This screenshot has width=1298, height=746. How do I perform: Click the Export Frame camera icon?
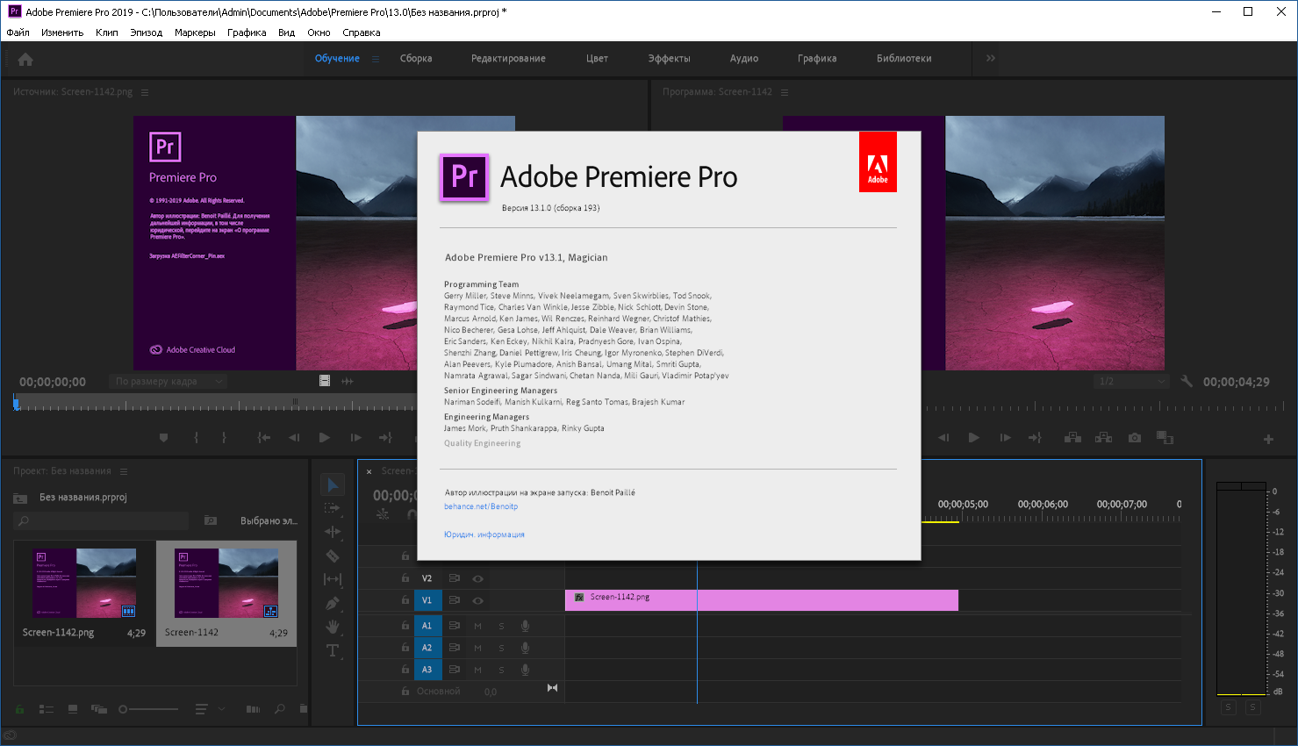1135,437
